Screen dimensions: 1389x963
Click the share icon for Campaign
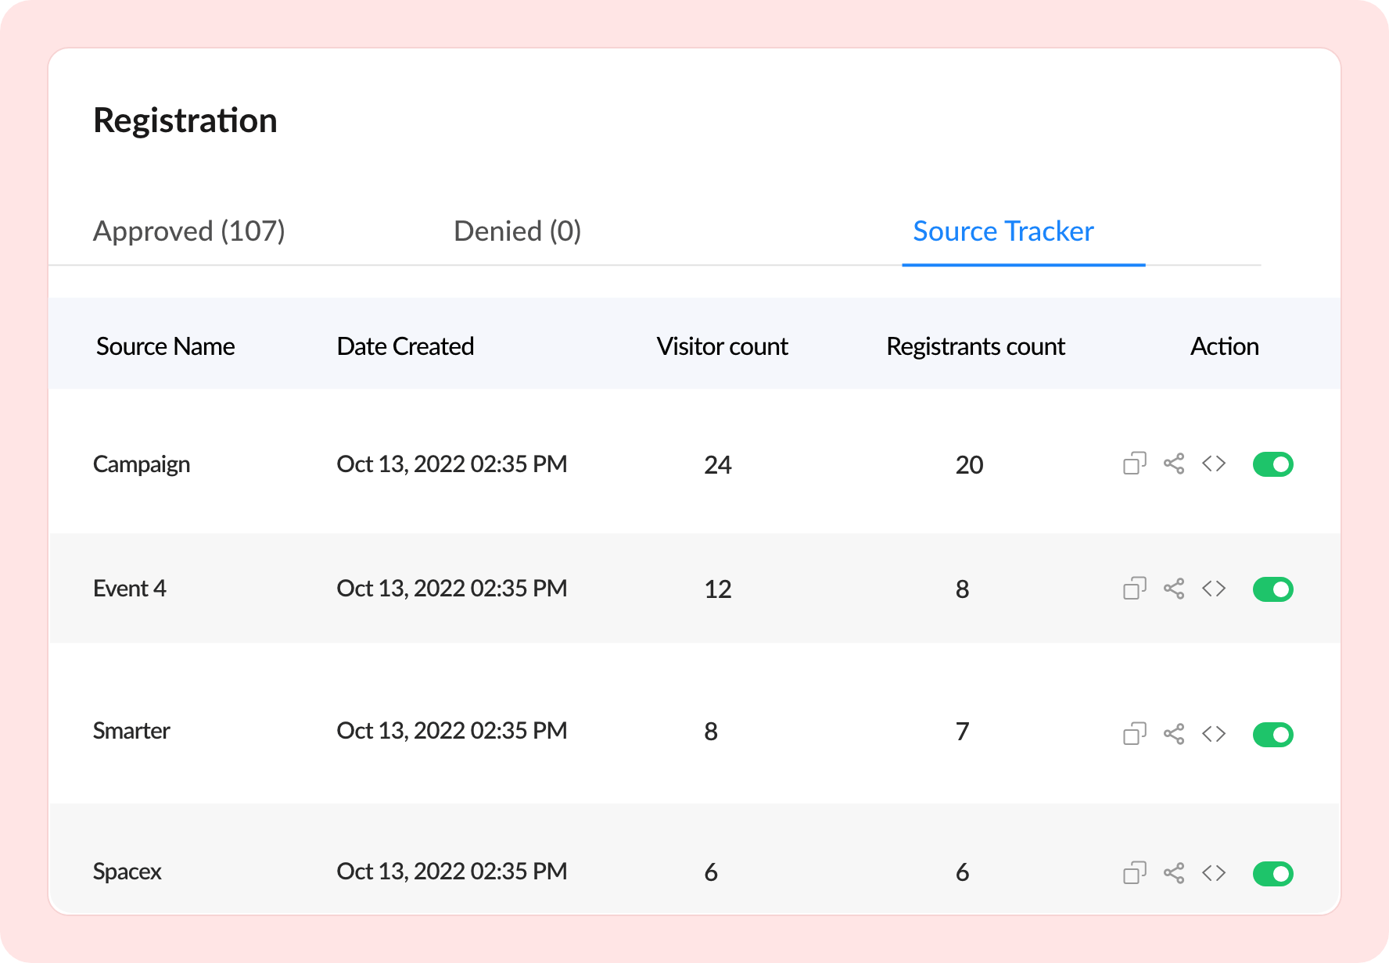point(1174,464)
